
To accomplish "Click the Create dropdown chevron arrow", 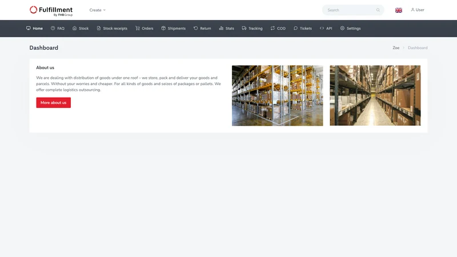I will (x=105, y=10).
